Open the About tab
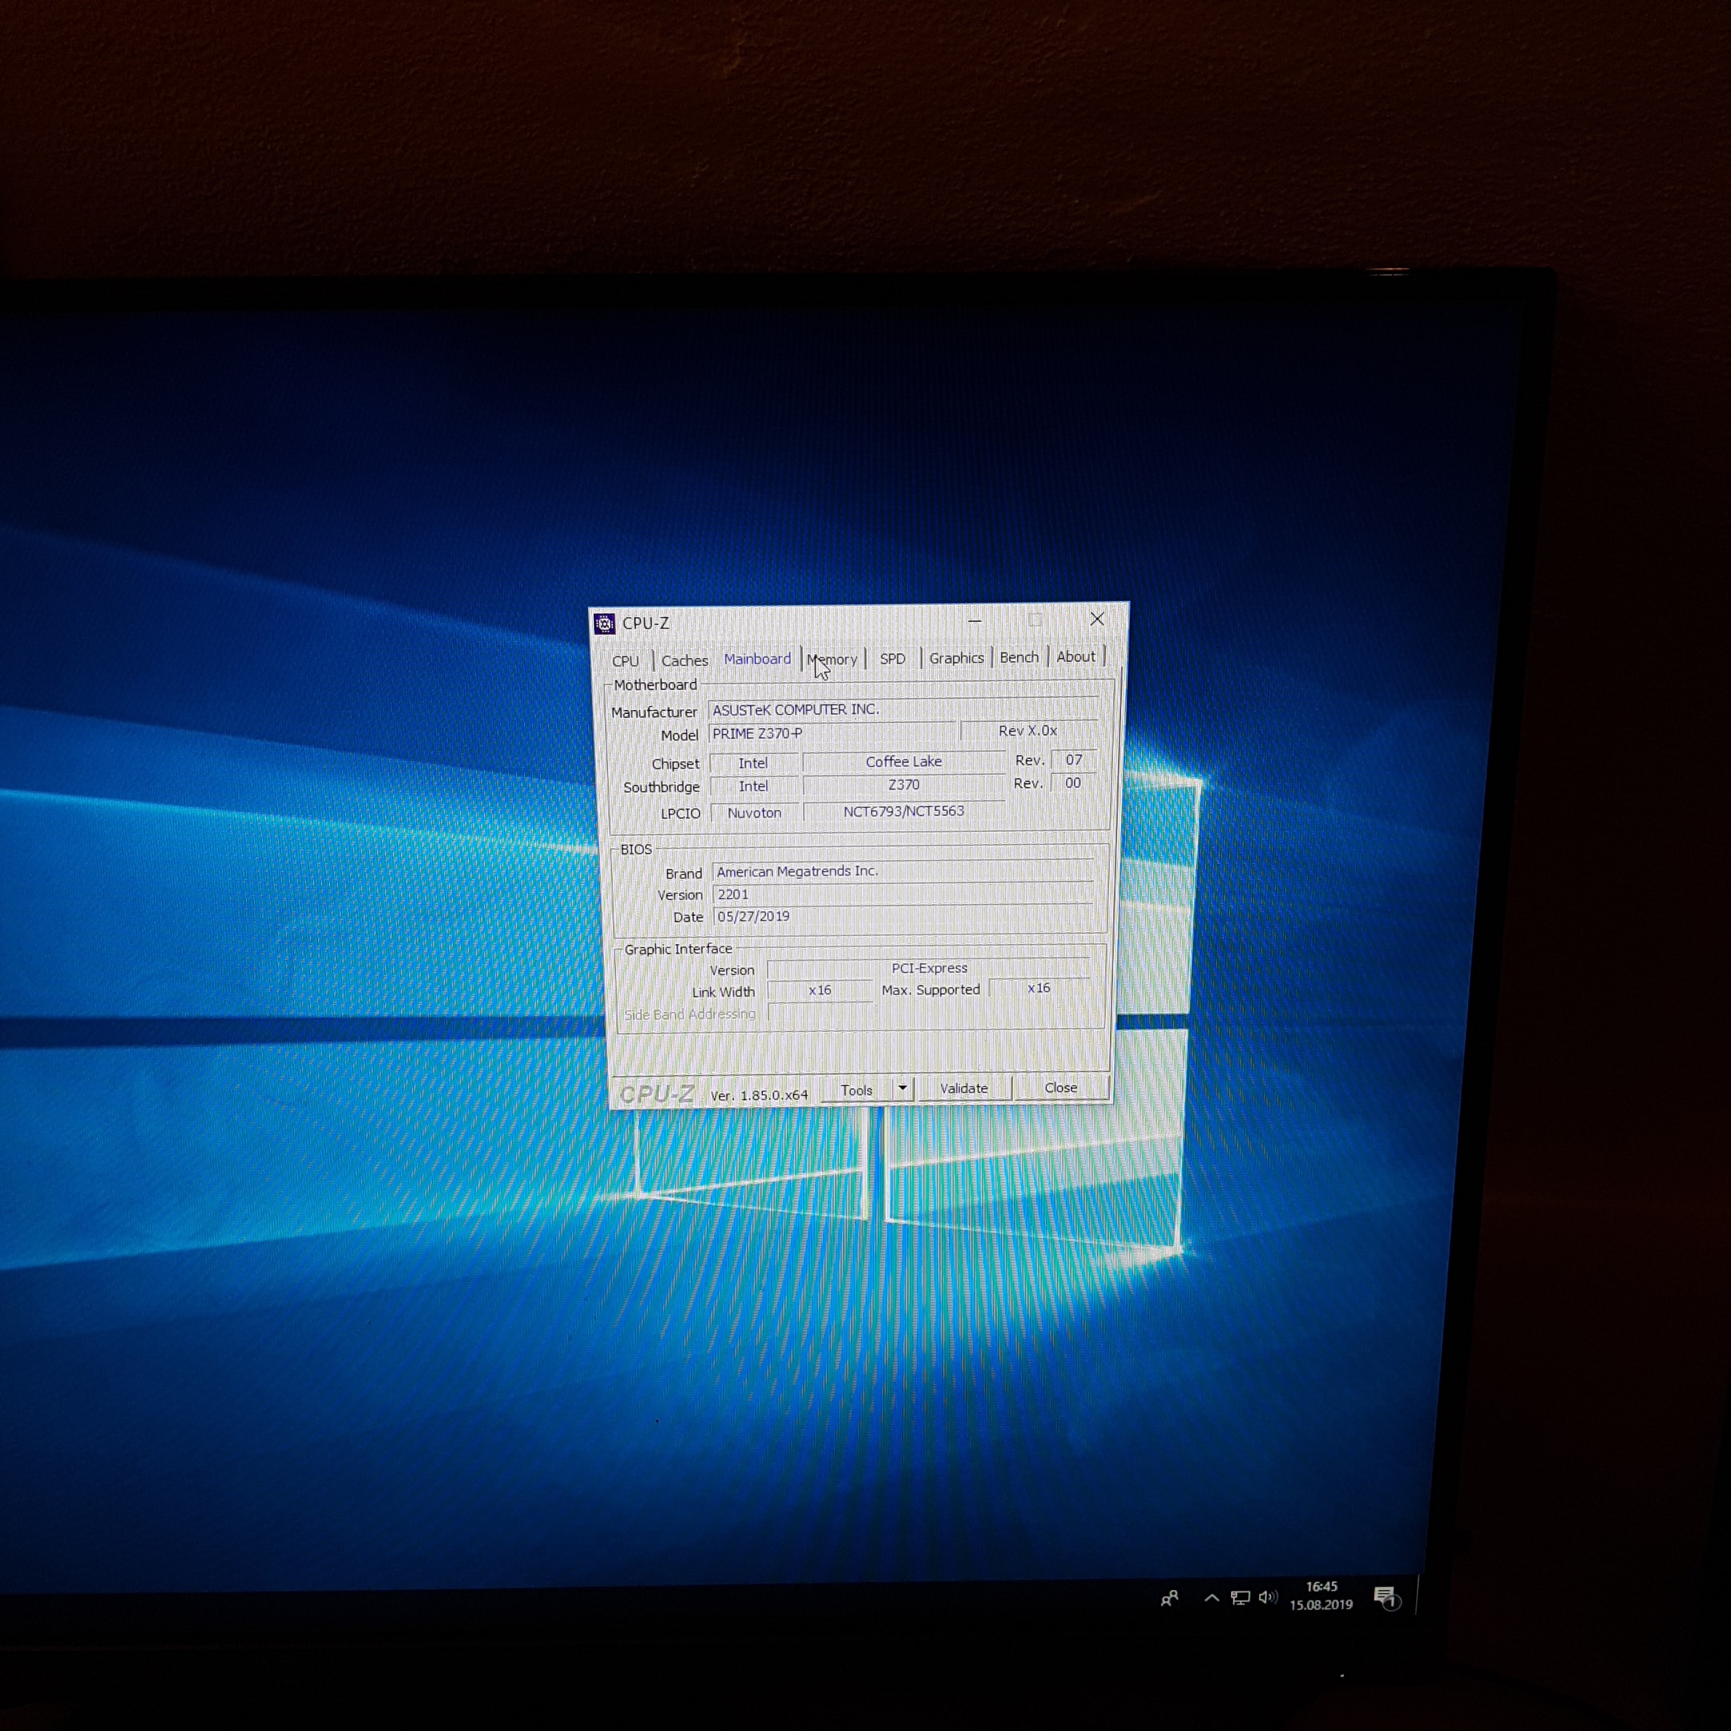 tap(1075, 656)
